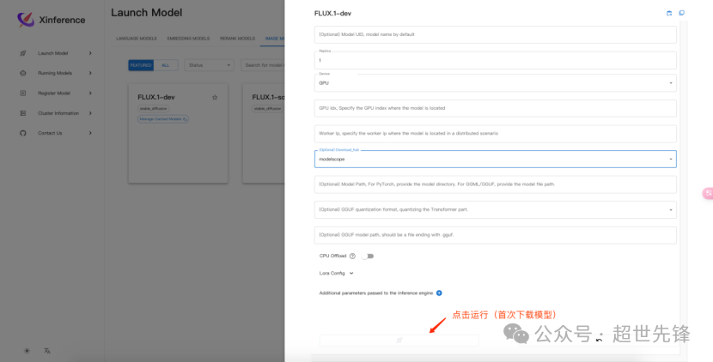Switch to the Embedding Models tab
This screenshot has height=362, width=713.
pos(188,39)
